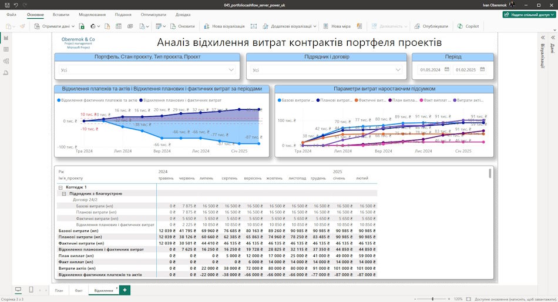Open calendar picker for end date
558x302 pixels.
482,69
